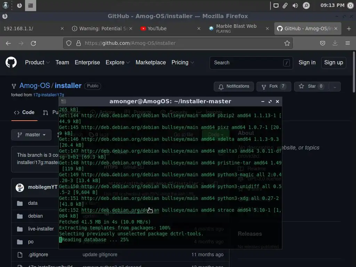The image size is (356, 267).
Task: Open the master branch selector dropdown
Action: 31,135
